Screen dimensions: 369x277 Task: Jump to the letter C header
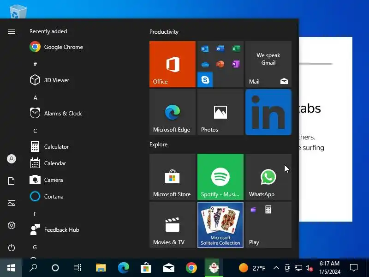35,131
